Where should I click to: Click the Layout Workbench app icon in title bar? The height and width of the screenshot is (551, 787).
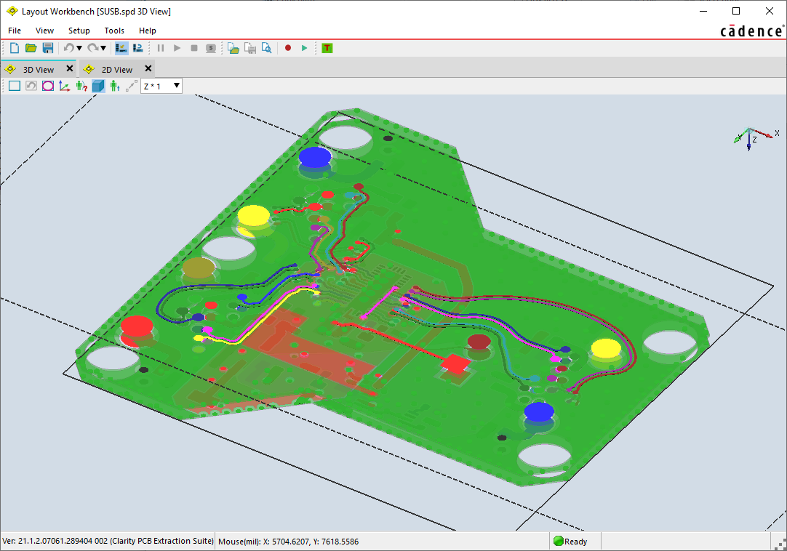(12, 11)
